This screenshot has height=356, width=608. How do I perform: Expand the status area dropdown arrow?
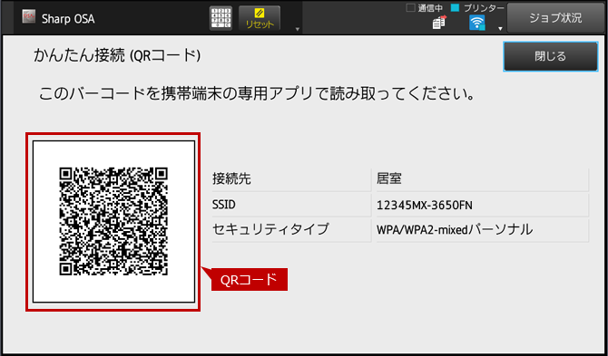tap(500, 29)
